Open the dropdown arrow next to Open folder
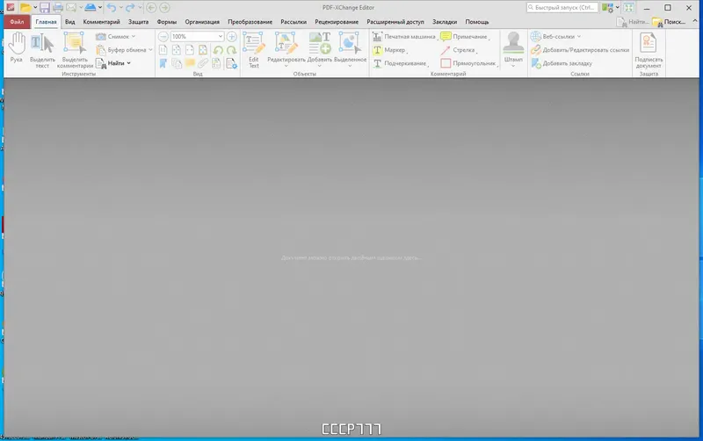This screenshot has height=441, width=703. pyautogui.click(x=35, y=7)
